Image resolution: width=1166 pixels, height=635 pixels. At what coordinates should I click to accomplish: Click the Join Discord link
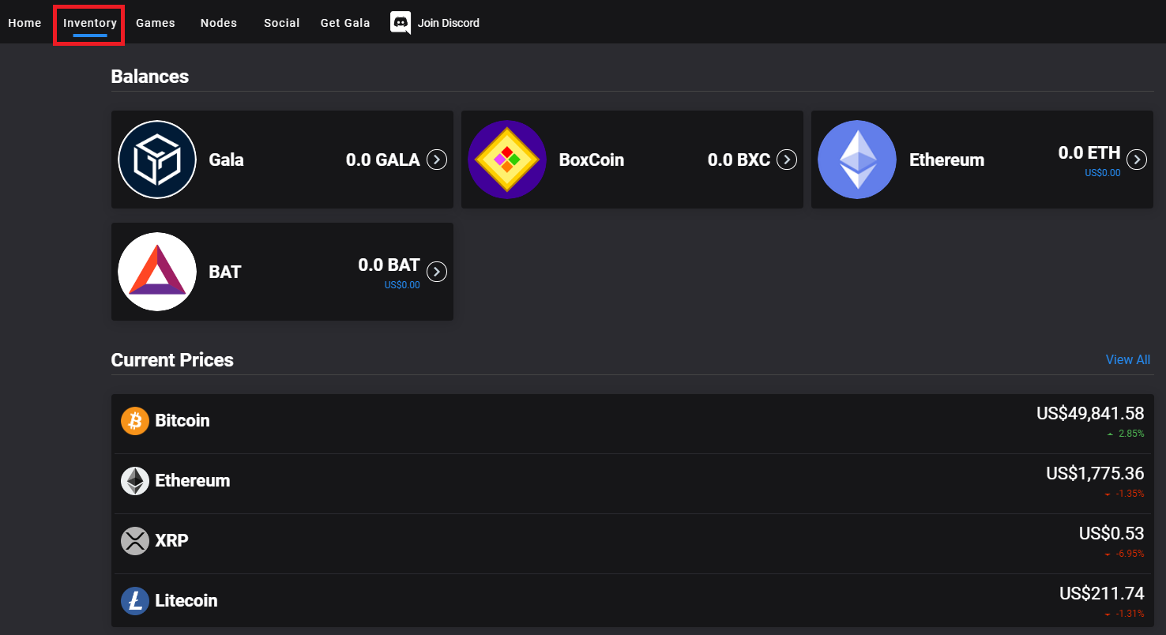click(x=449, y=23)
